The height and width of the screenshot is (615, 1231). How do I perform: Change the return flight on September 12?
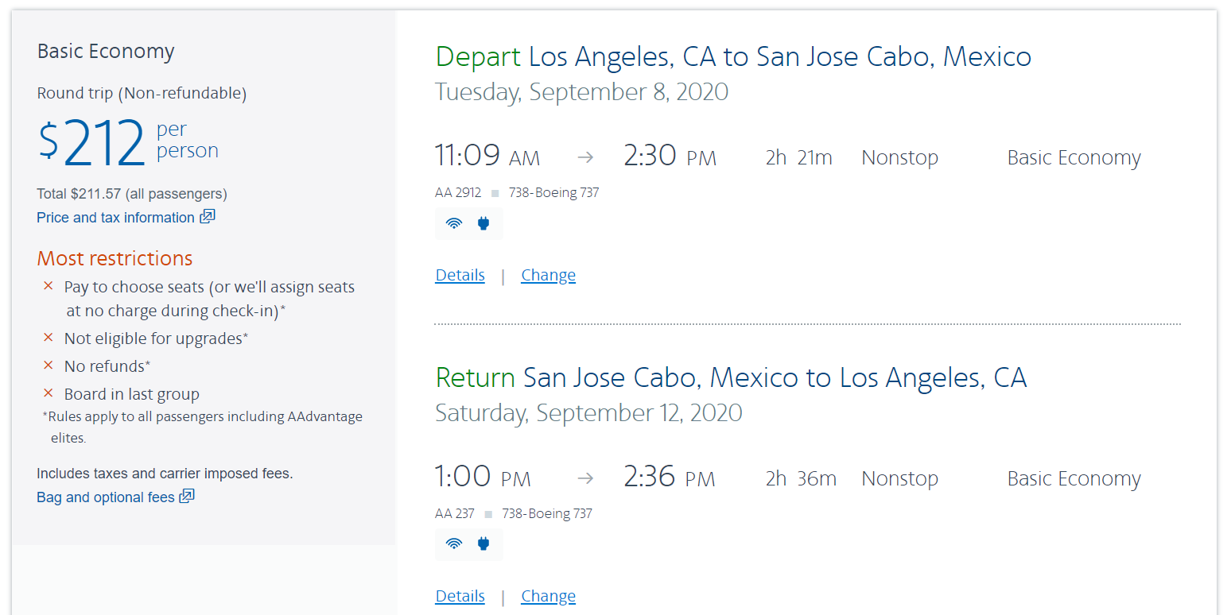(548, 596)
